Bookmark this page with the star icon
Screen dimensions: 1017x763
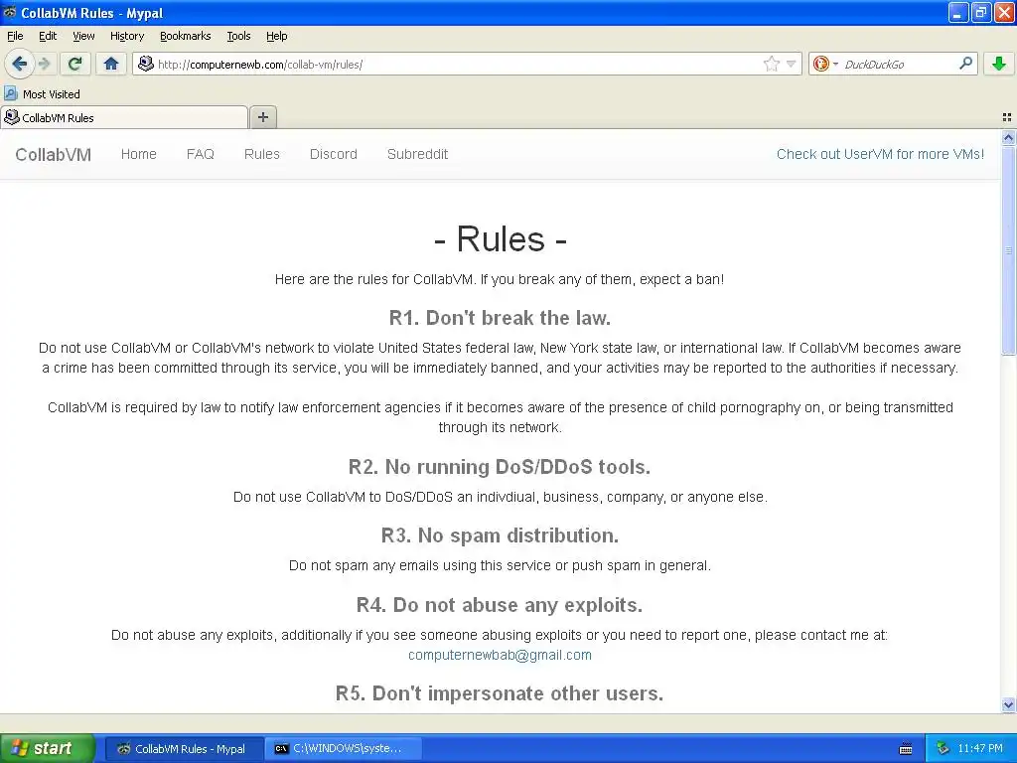(x=771, y=64)
